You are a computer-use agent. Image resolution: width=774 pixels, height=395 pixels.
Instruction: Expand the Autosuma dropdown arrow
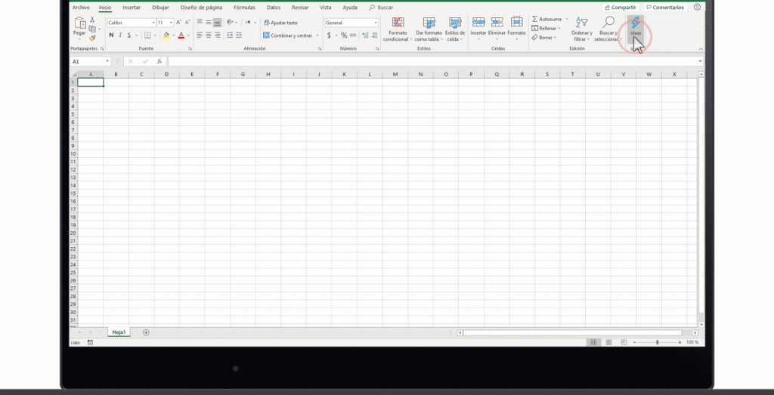[x=567, y=19]
